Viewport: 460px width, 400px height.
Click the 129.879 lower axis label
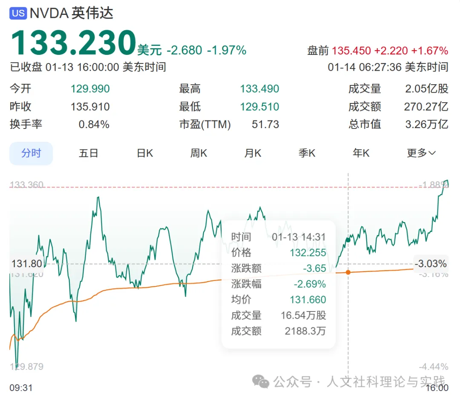27,366
